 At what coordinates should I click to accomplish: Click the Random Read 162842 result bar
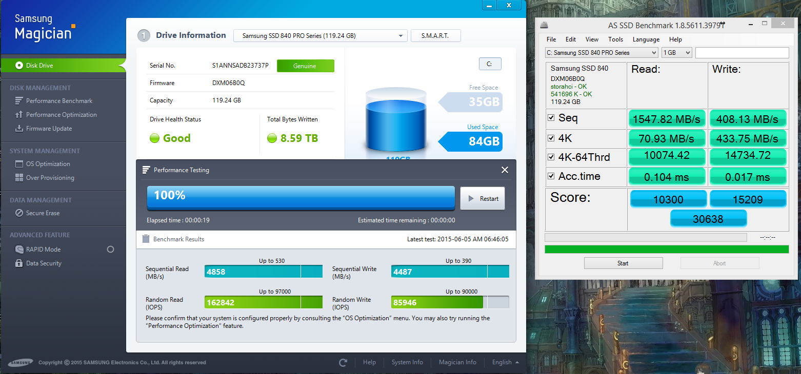pos(264,302)
